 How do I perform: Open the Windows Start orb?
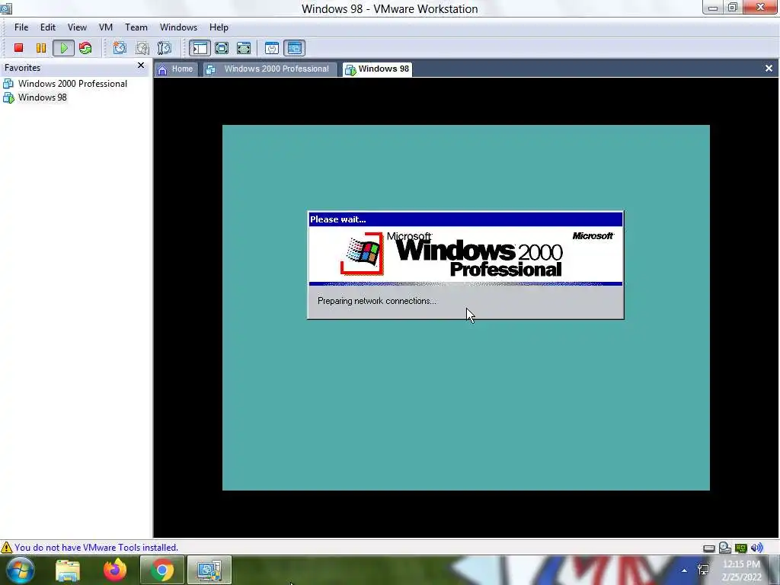click(x=20, y=570)
